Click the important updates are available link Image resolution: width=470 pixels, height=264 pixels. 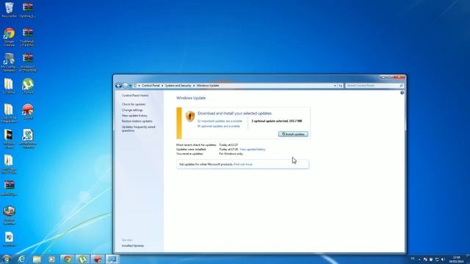[x=220, y=121]
